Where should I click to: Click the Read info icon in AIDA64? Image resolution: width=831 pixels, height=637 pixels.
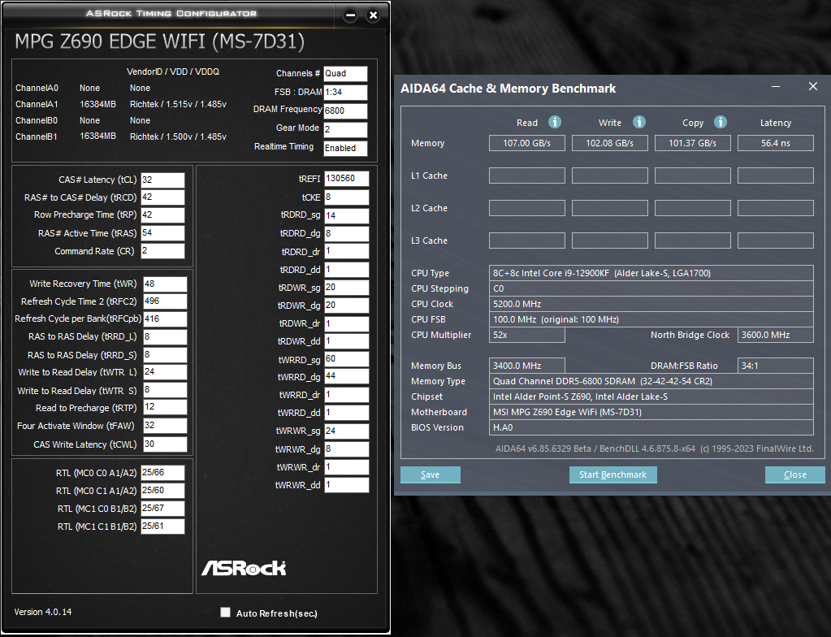coord(554,123)
